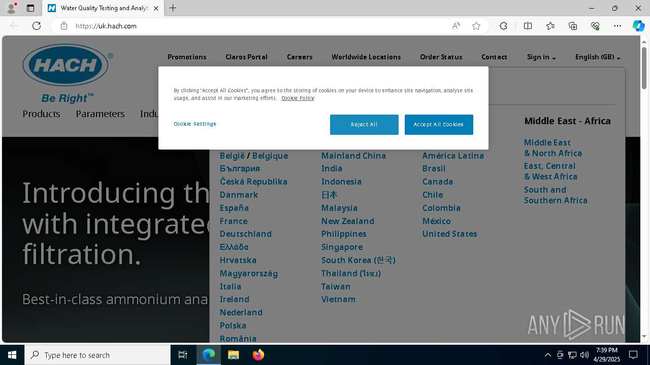Select Vietnam location

[338, 299]
